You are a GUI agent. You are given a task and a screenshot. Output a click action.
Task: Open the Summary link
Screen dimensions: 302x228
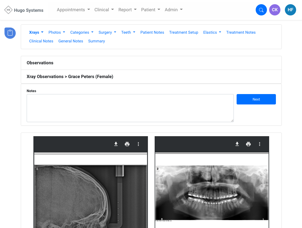96,41
